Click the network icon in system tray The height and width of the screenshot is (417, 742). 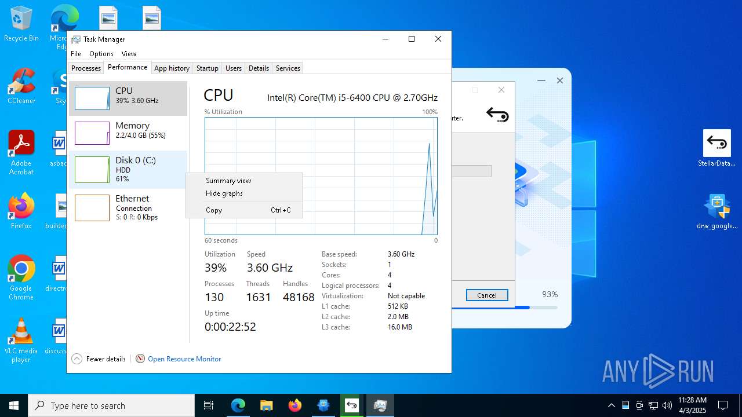pos(653,405)
